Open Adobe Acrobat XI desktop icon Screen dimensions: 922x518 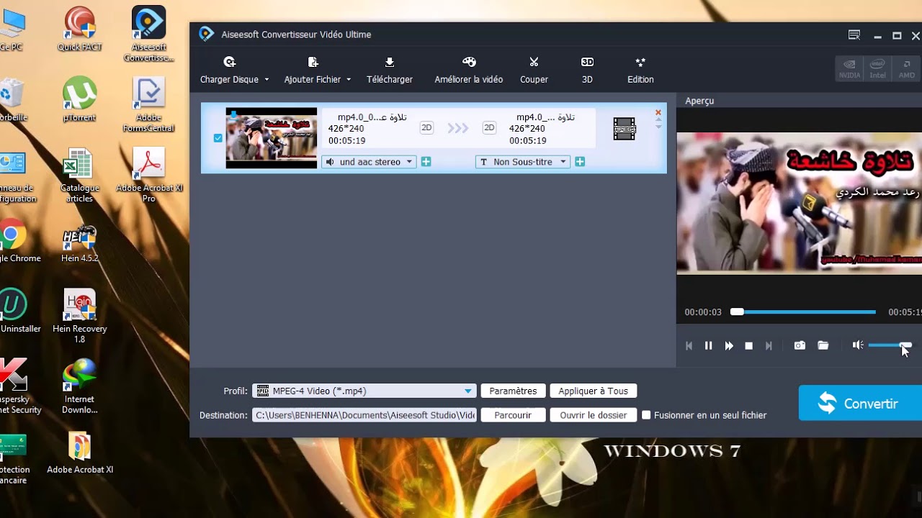tap(79, 454)
